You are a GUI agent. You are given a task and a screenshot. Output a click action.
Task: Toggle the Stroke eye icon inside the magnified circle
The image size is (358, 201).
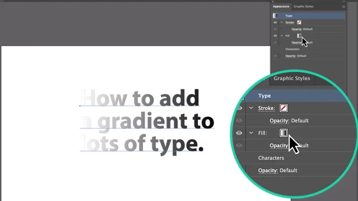click(239, 108)
